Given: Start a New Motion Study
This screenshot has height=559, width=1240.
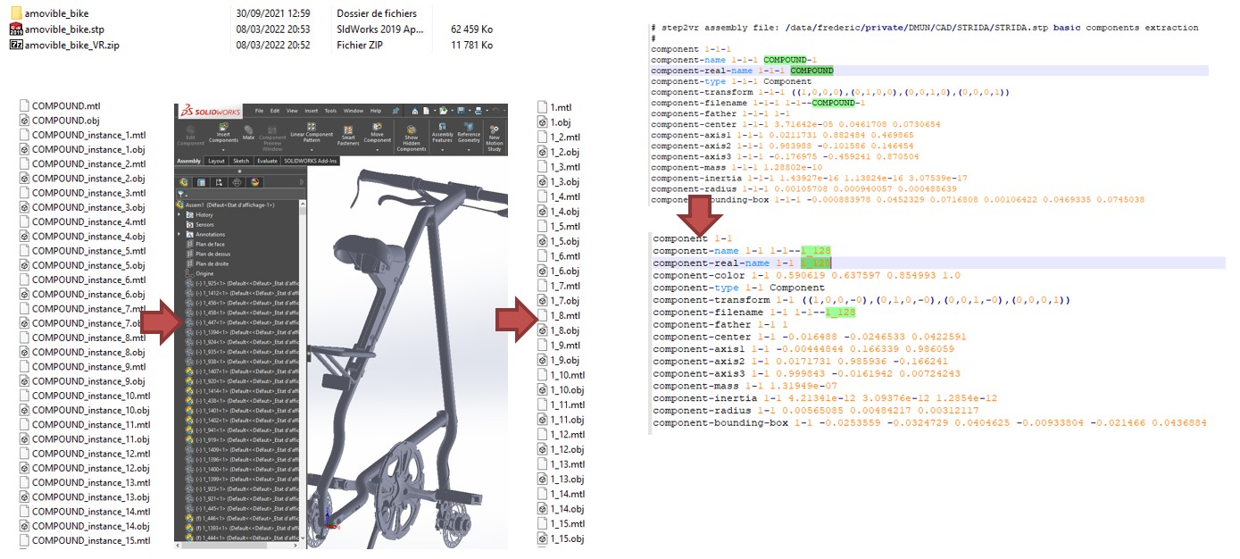Looking at the screenshot, I should [494, 130].
